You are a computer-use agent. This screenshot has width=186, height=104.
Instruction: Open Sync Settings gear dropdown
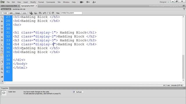pos(88,2)
